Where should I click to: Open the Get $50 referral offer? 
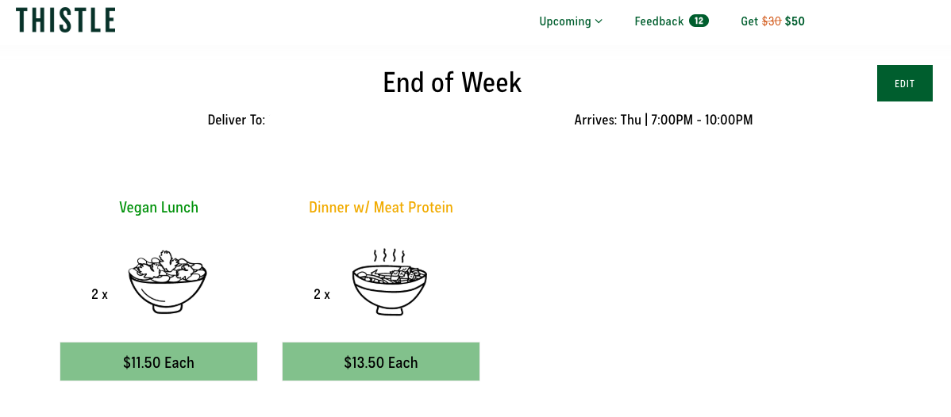(772, 21)
